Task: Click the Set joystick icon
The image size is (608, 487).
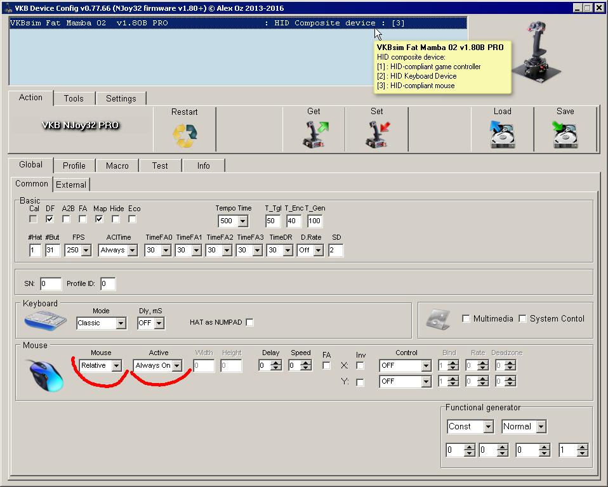Action: (x=377, y=134)
